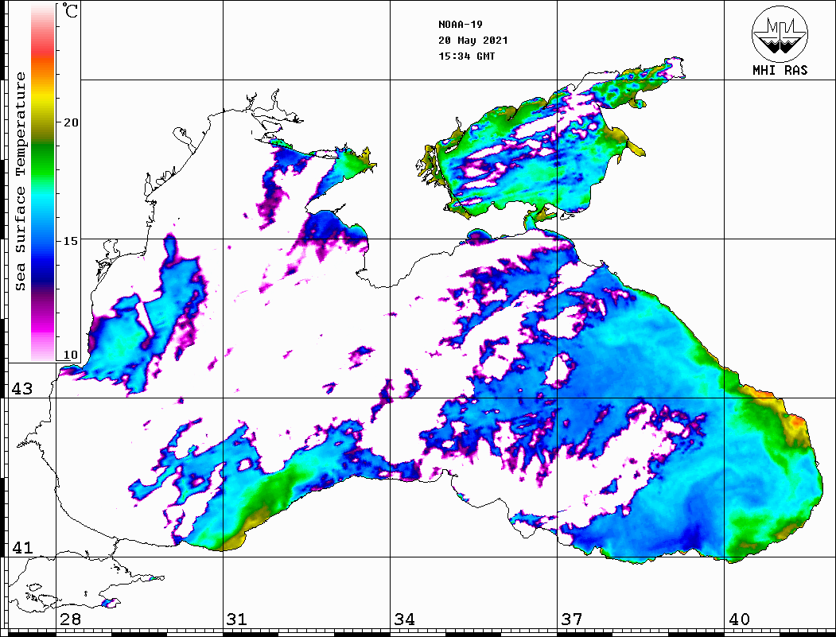Screen dimensions: 836x637
Task: Click the longitude label '34'
Action: 404,620
